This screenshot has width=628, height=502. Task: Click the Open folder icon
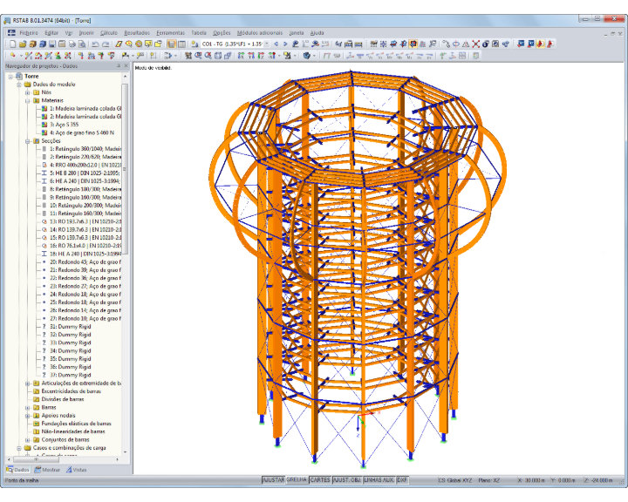point(23,44)
